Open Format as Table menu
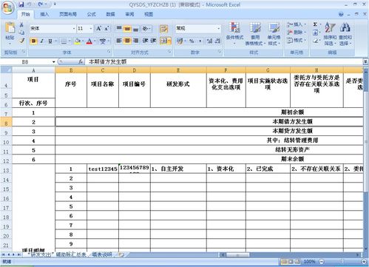This screenshot has height=267, width=369. [255, 33]
